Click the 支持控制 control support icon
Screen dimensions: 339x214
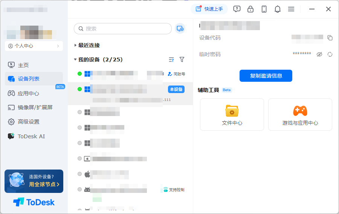click(x=166, y=190)
